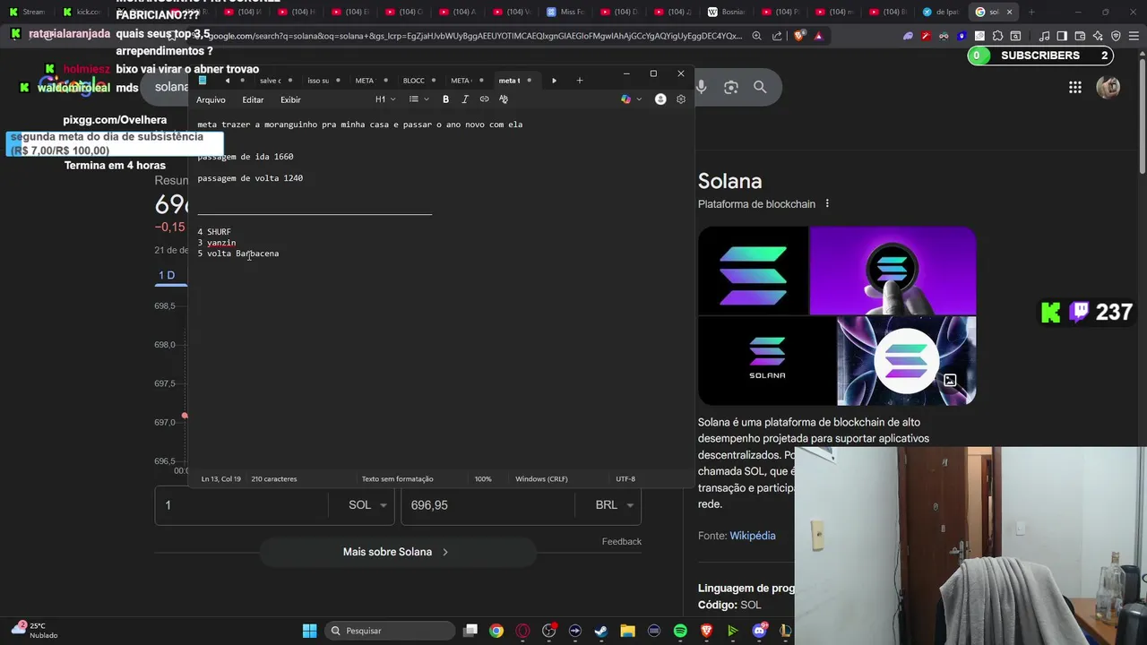Open the list style dropdown in Notepad
The image size is (1147, 645).
click(419, 99)
